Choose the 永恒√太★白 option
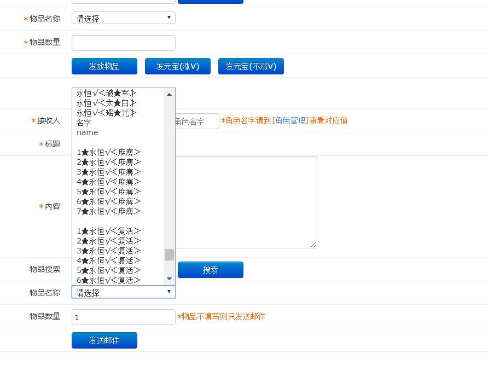This screenshot has width=488, height=371. [107, 103]
